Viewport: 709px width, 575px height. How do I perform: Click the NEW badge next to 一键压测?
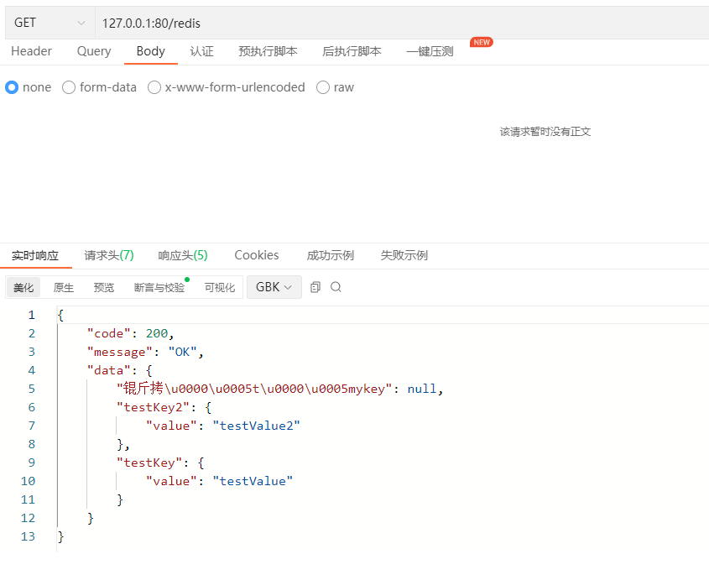[482, 42]
